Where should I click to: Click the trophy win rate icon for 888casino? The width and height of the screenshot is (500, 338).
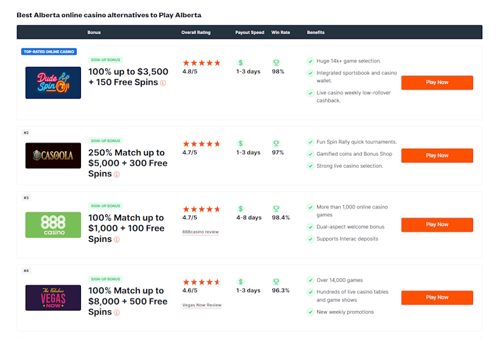tap(276, 208)
